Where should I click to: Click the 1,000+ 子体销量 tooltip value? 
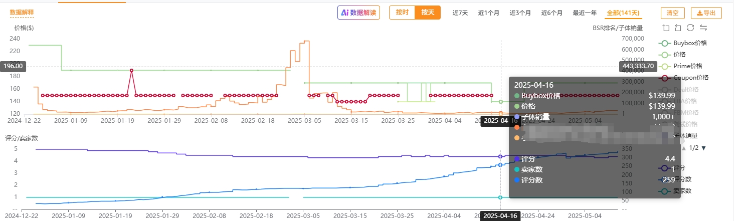pyautogui.click(x=663, y=117)
